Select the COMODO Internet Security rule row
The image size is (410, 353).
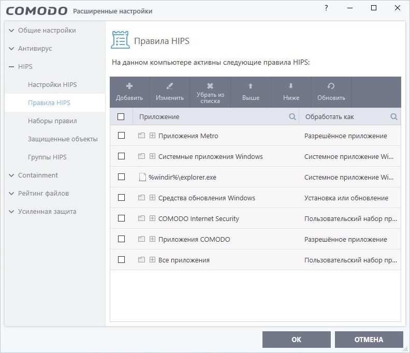click(x=199, y=218)
